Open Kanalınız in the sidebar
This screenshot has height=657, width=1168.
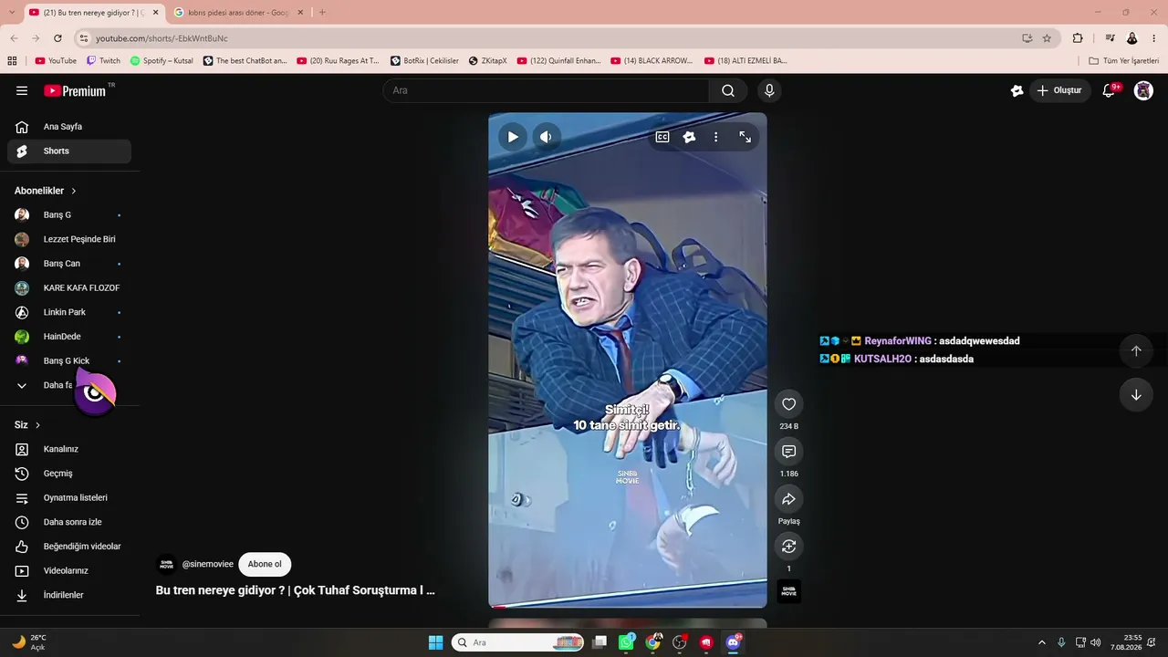69,449
